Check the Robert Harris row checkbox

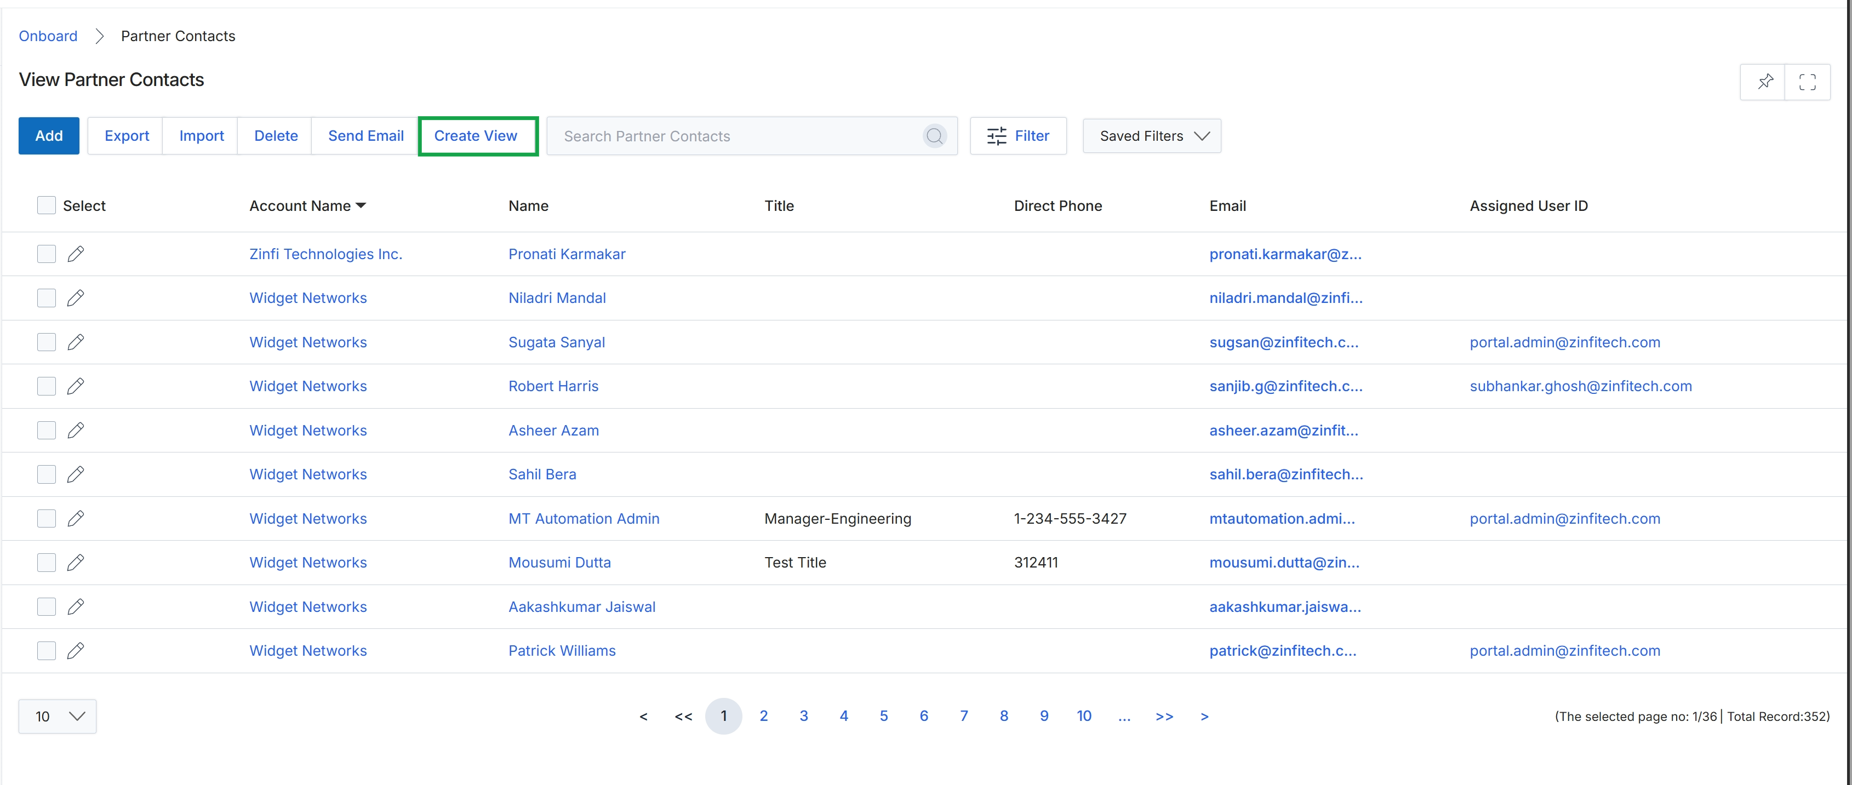coord(47,386)
